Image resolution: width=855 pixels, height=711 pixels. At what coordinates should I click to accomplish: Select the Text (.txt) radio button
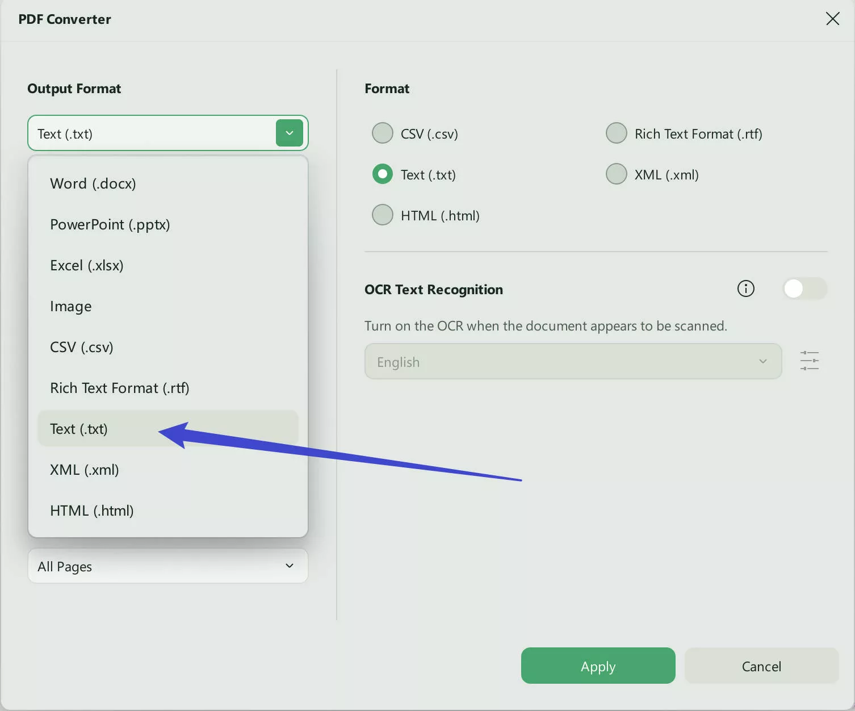click(x=383, y=174)
